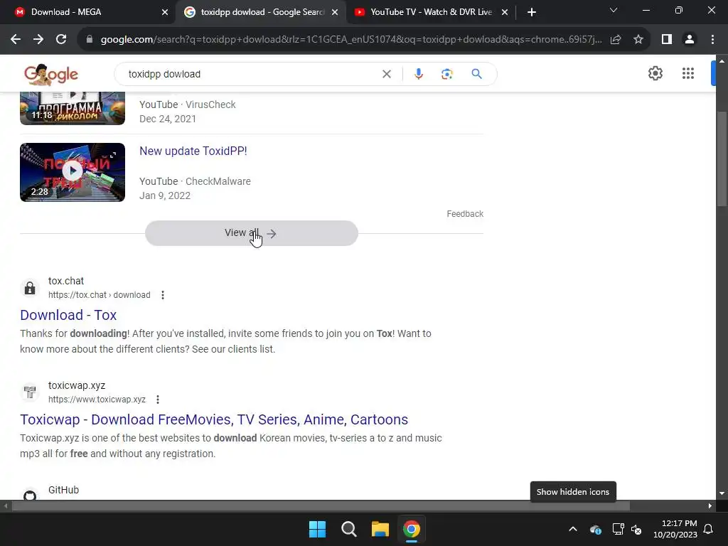Click the horizontal scrollbar at page bottom

point(321,505)
